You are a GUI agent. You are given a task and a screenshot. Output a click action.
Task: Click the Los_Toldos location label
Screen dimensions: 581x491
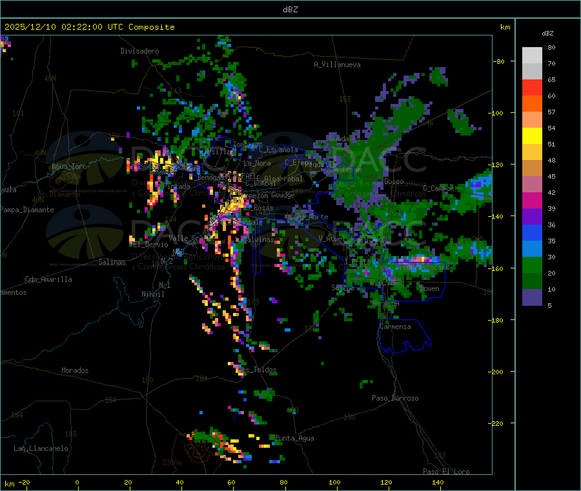tap(258, 370)
